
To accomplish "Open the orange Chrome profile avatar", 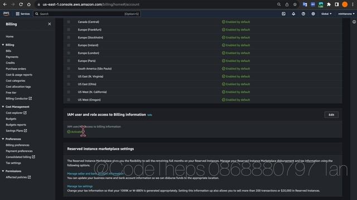I will tap(345, 4).
